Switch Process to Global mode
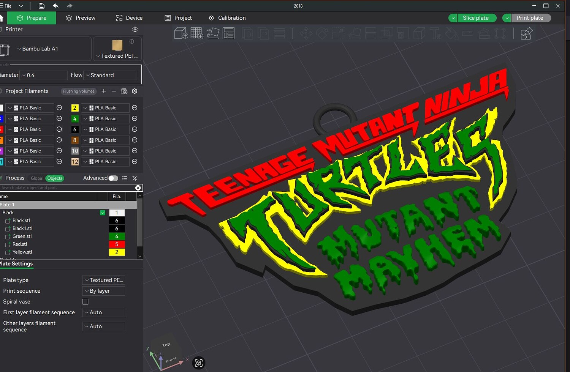 (x=37, y=178)
